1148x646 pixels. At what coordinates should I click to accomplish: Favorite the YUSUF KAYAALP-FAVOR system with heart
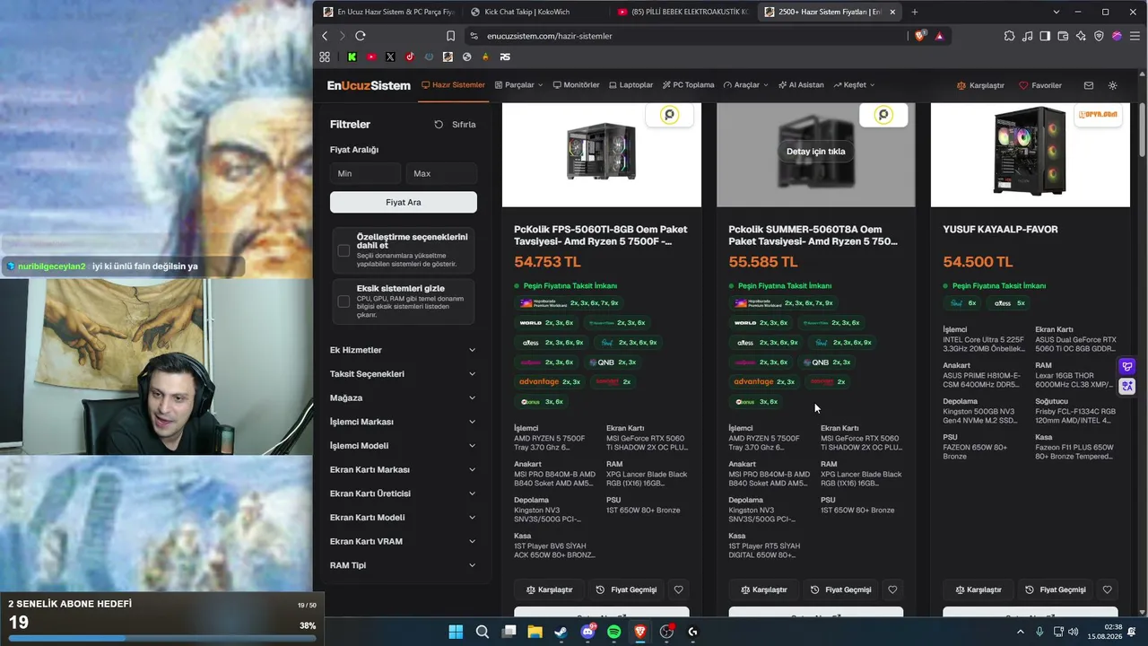click(1107, 589)
